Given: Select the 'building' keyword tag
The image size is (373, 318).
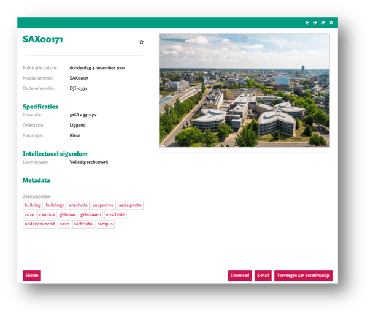Looking at the screenshot, I should (33, 205).
